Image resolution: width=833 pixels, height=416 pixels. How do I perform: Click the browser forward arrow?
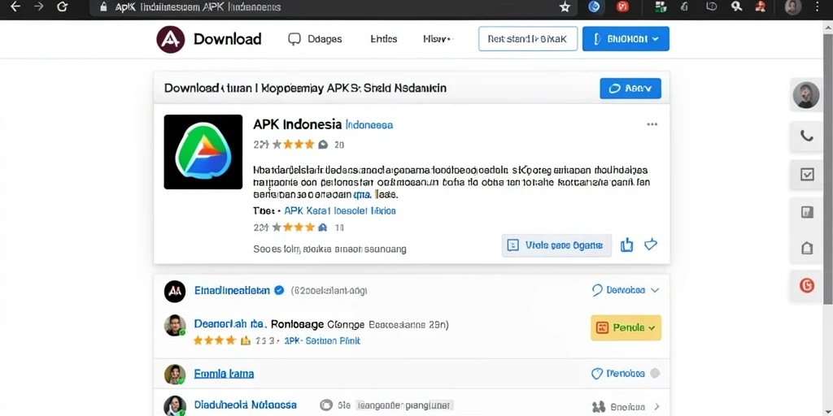point(38,6)
